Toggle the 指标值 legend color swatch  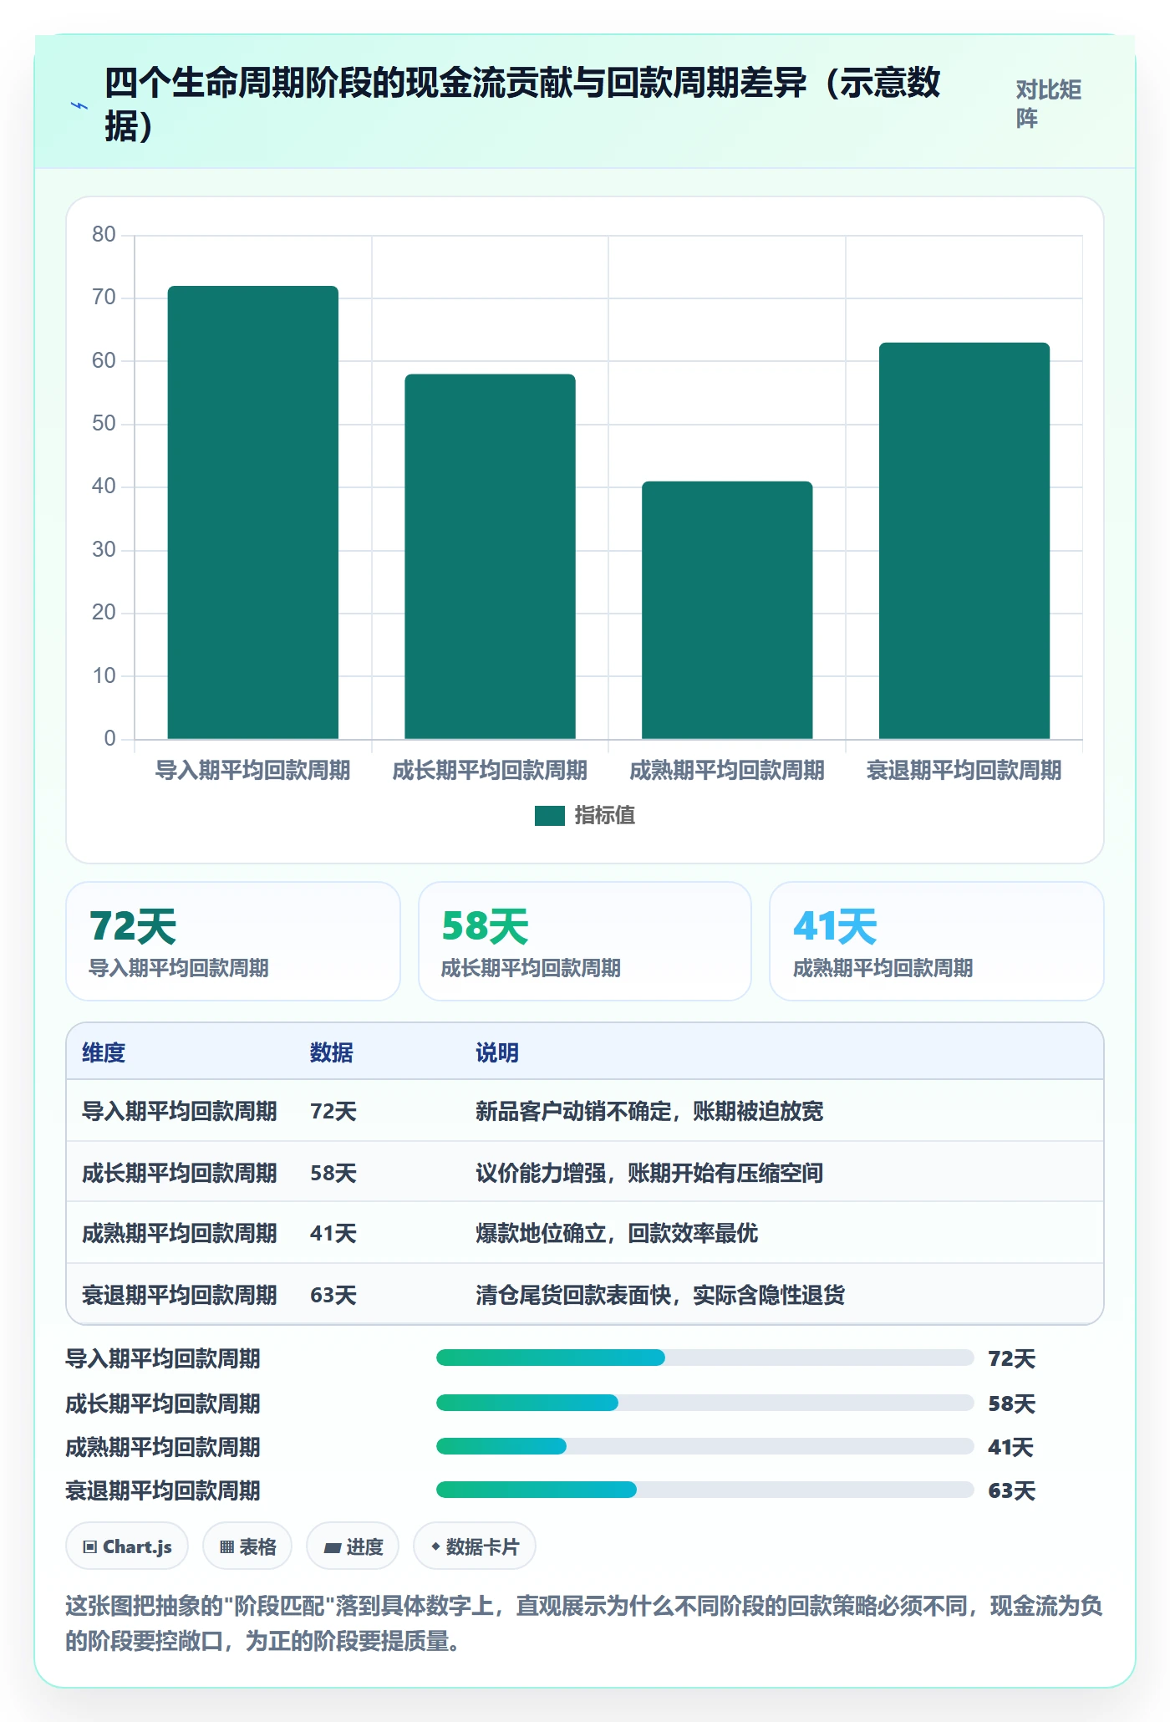pyautogui.click(x=550, y=815)
